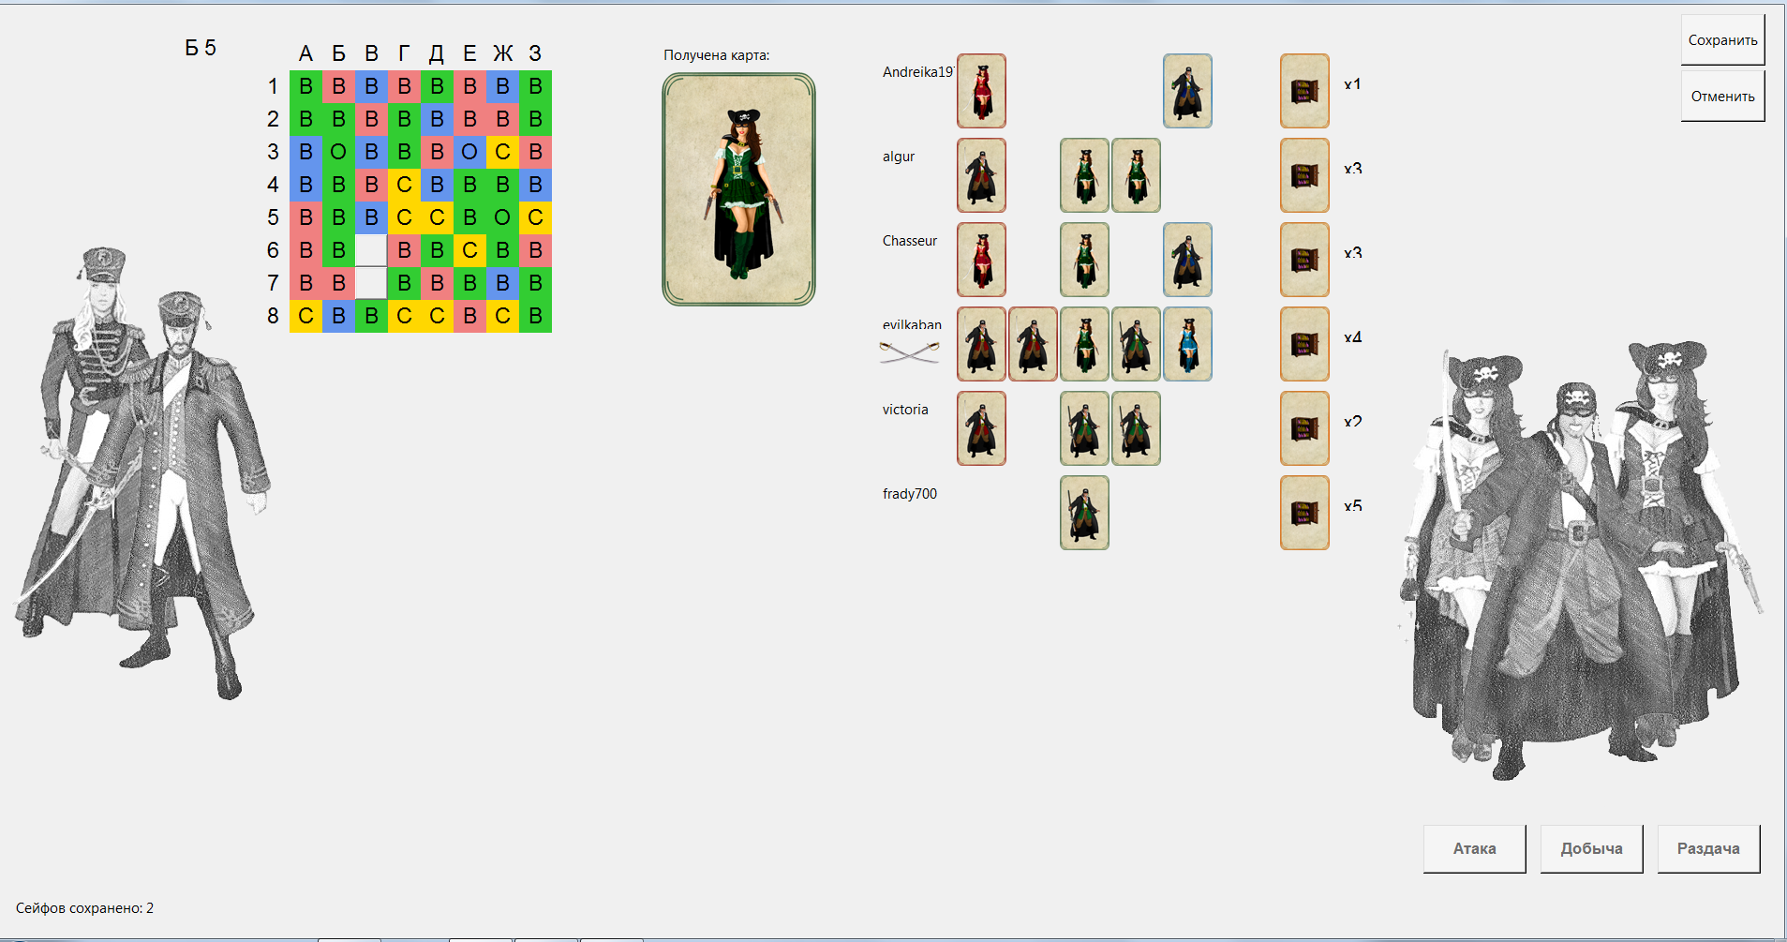
Task: Pick Chasseur's blue pirate man card
Action: [x=1187, y=260]
